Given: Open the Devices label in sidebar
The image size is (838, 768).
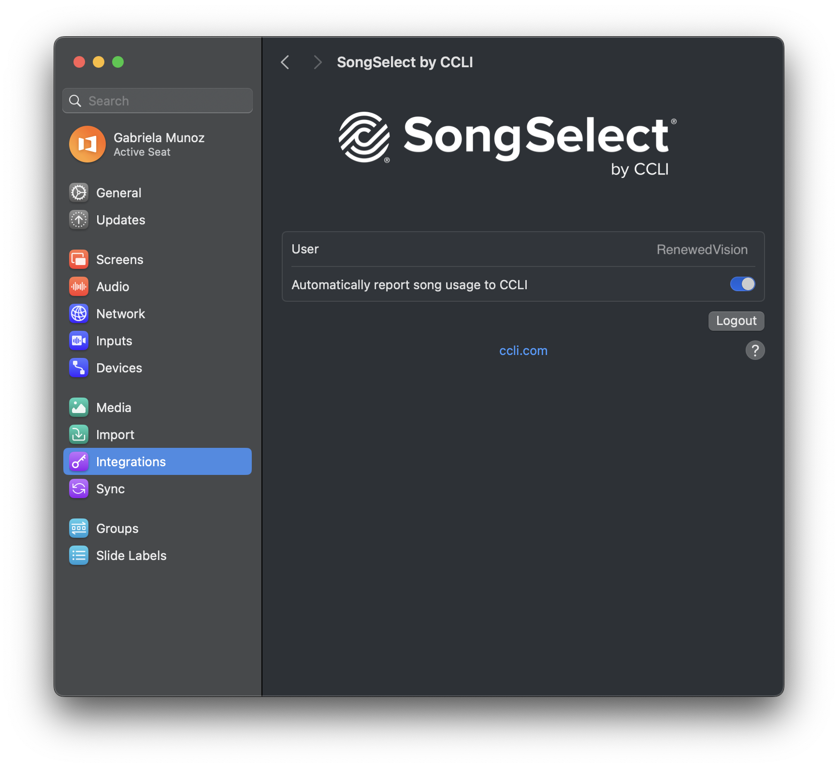Looking at the screenshot, I should tap(119, 368).
